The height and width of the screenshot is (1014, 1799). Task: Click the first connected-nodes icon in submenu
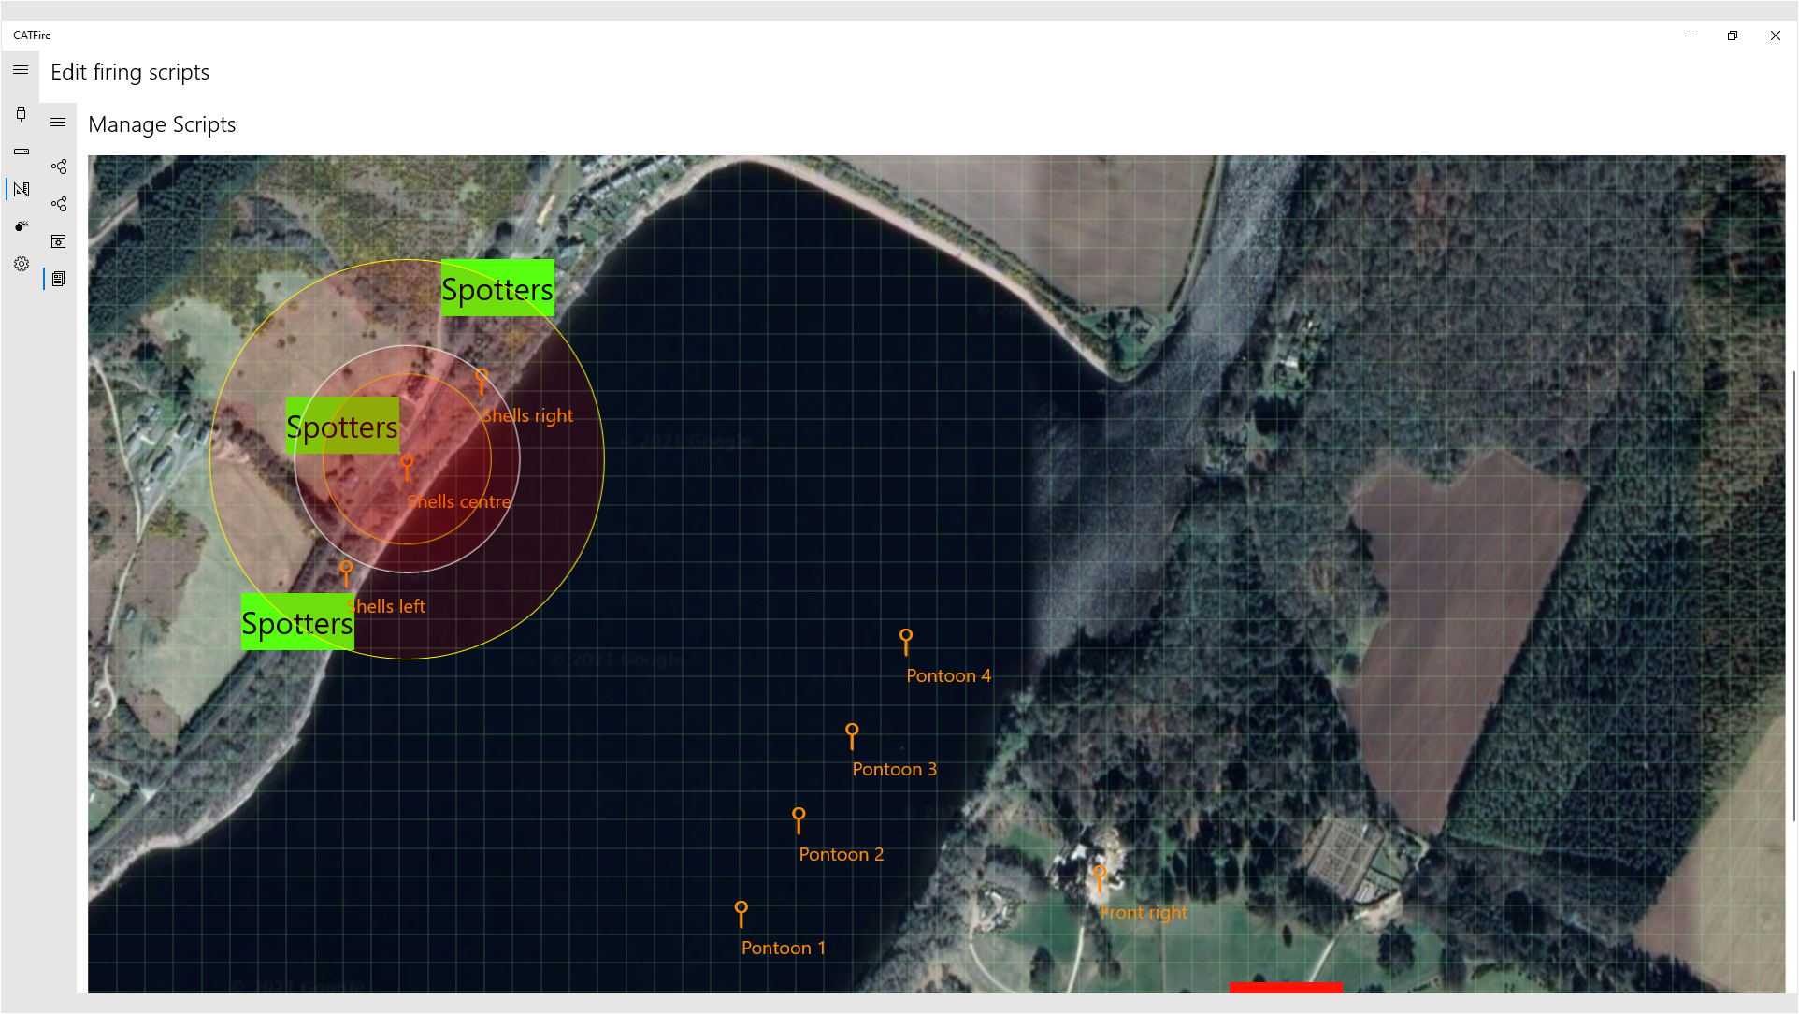(x=58, y=167)
